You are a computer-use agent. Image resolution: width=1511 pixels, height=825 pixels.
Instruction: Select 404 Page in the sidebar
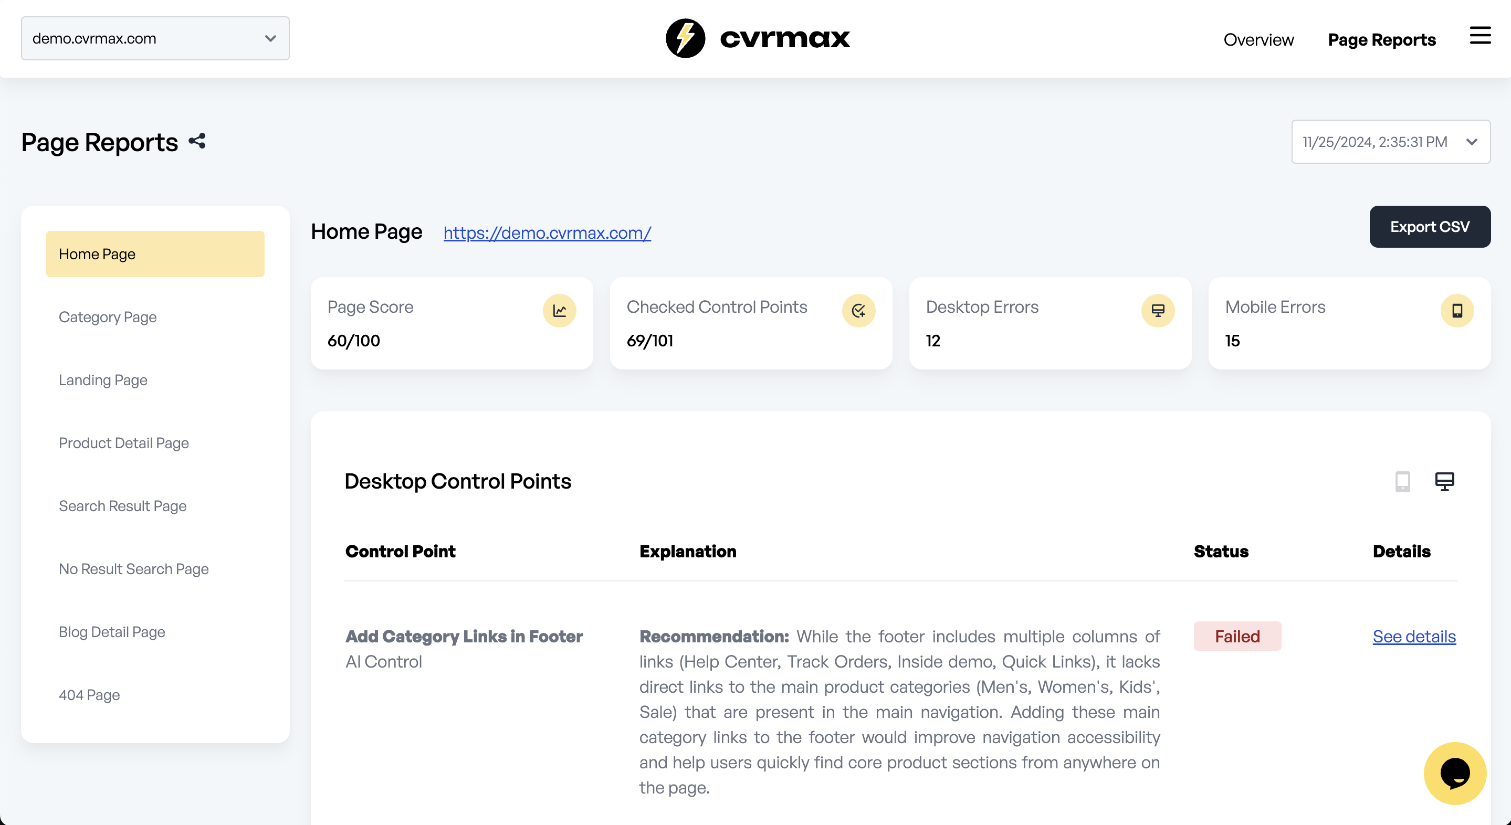tap(89, 694)
